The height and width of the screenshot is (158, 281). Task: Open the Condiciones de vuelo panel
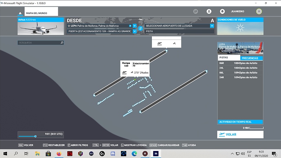tap(240, 26)
